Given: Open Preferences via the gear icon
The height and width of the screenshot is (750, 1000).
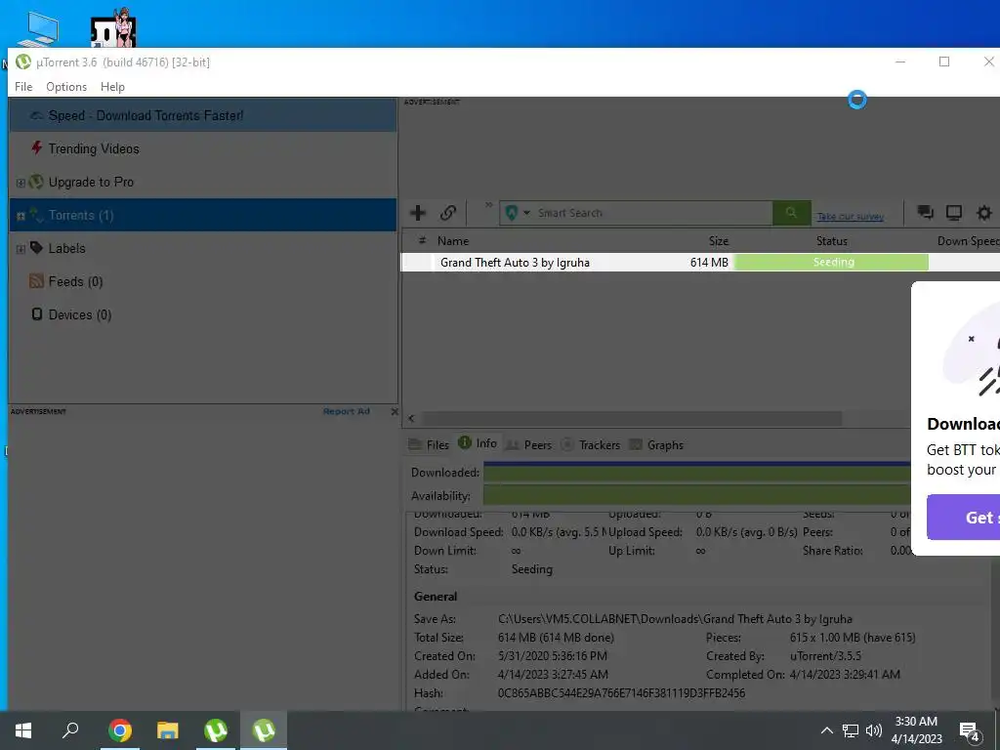Looking at the screenshot, I should [x=984, y=212].
